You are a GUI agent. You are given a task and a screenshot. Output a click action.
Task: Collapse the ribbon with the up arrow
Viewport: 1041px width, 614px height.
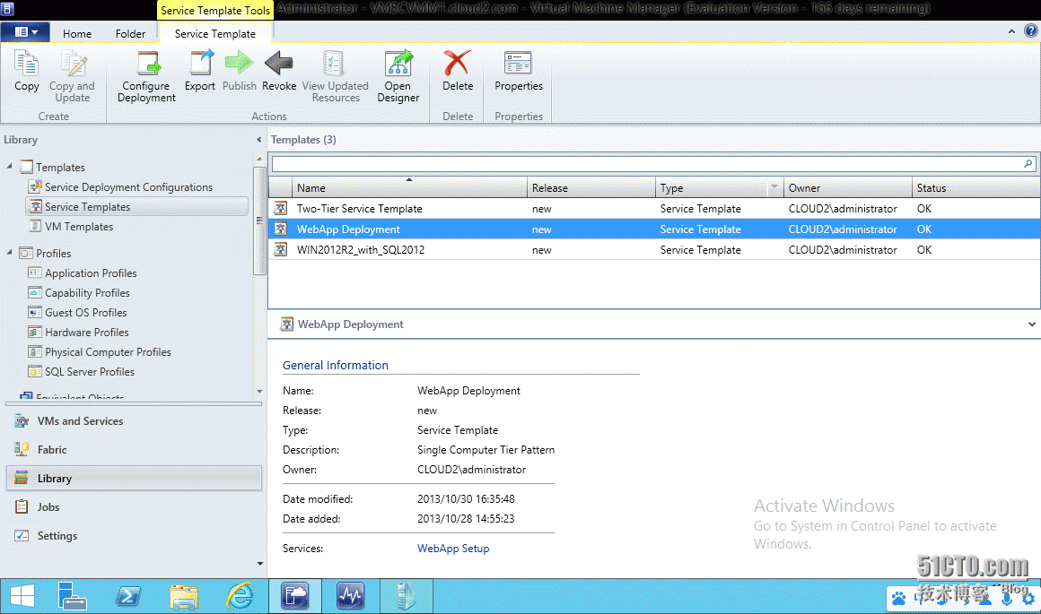pyautogui.click(x=1011, y=31)
